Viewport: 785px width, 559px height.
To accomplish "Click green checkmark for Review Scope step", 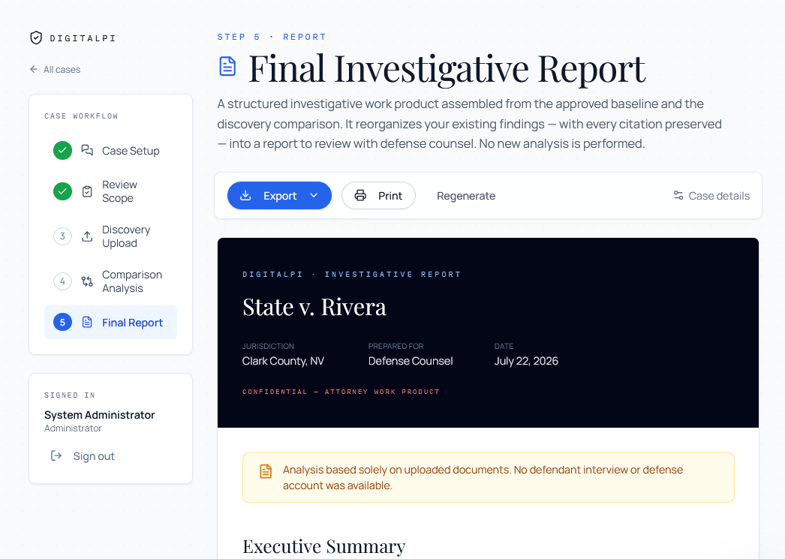I will (62, 191).
